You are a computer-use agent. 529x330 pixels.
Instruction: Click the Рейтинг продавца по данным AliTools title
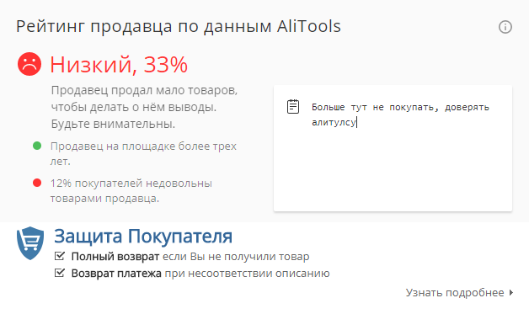pos(179,26)
